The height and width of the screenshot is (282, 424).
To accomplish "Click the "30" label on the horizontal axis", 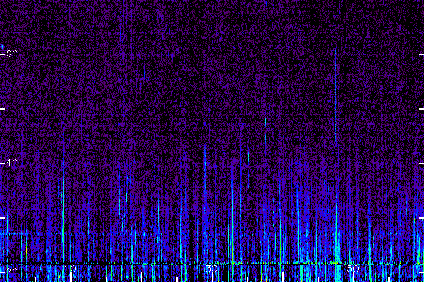I will coord(212,269).
